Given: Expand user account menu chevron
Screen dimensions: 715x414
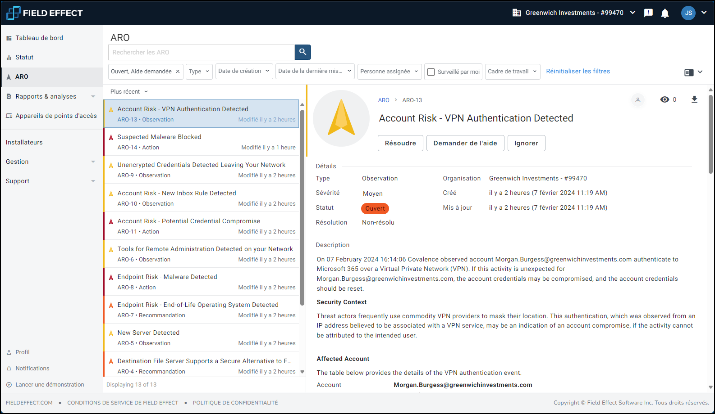Looking at the screenshot, I should (704, 13).
